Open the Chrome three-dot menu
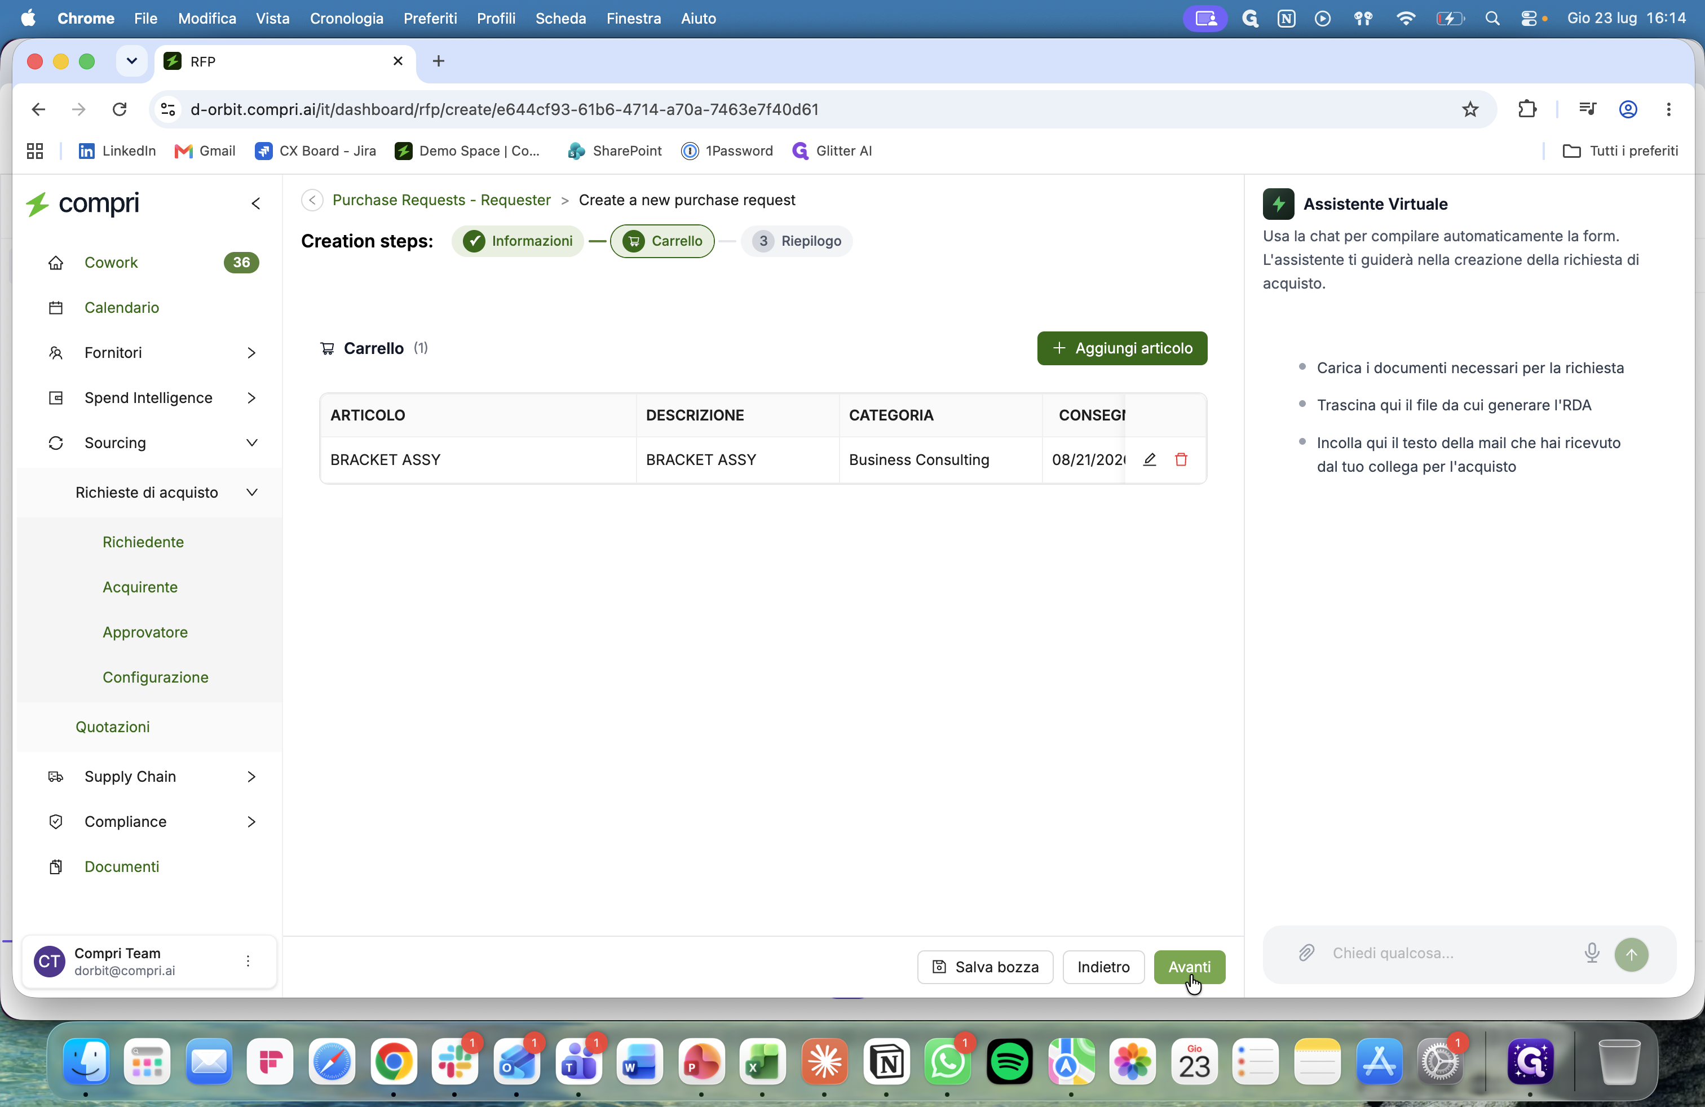Viewport: 1705px width, 1107px height. click(x=1668, y=109)
